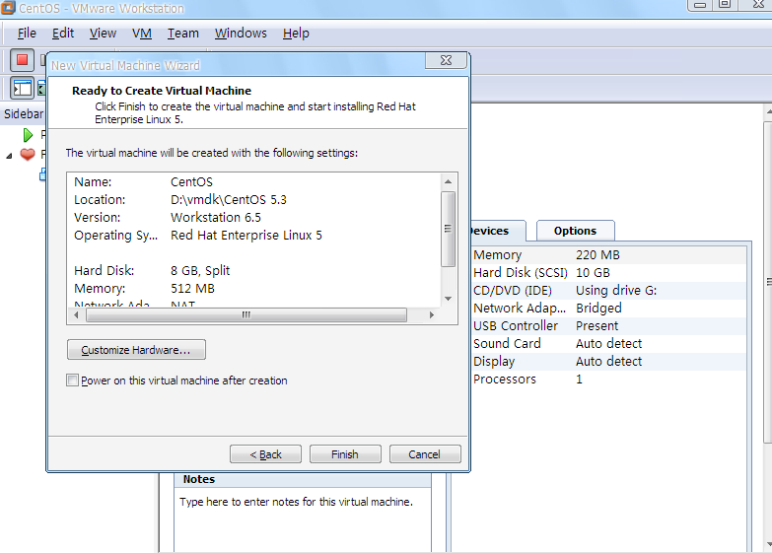Viewport: 772px width, 553px height.
Task: Select the Sound Card device row
Action: coord(608,343)
